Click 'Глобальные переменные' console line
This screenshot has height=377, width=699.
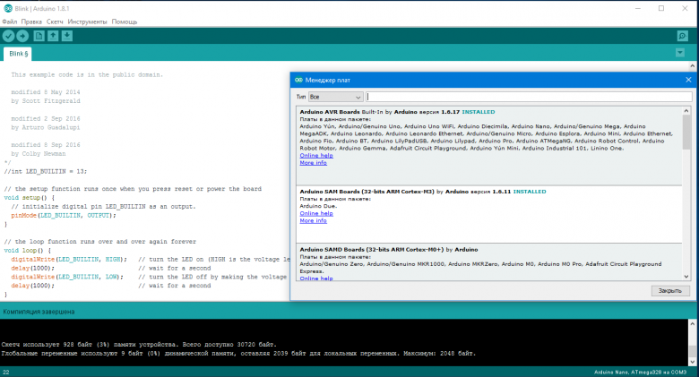point(238,354)
